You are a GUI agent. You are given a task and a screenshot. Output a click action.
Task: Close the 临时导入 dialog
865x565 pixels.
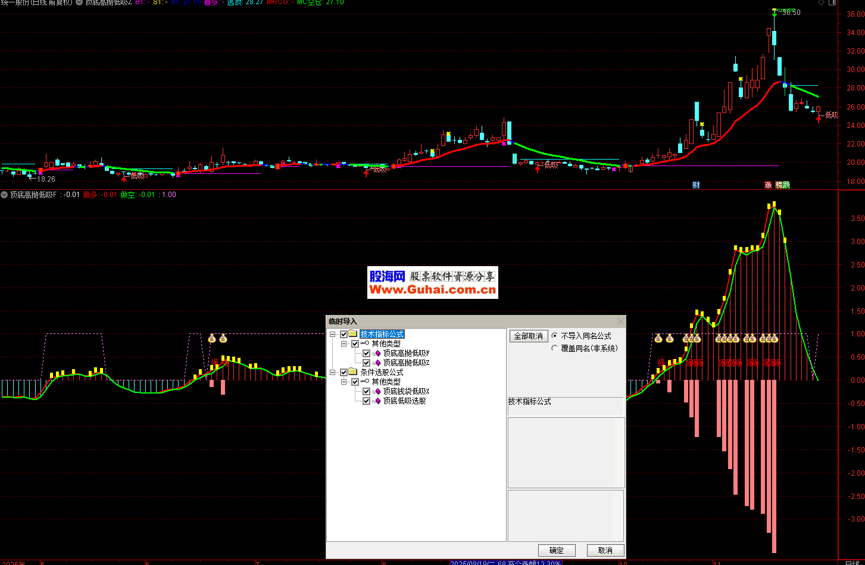point(620,321)
